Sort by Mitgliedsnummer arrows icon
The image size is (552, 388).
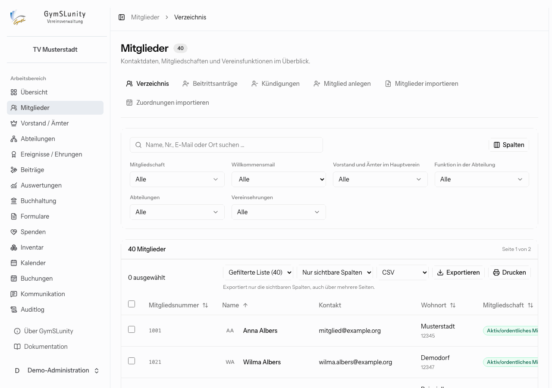coord(205,305)
